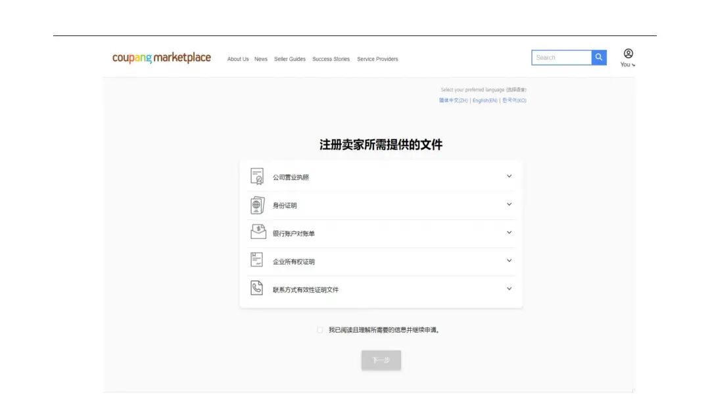Click the certificate icon for 企业所有权证明
710x399 pixels.
(x=256, y=260)
